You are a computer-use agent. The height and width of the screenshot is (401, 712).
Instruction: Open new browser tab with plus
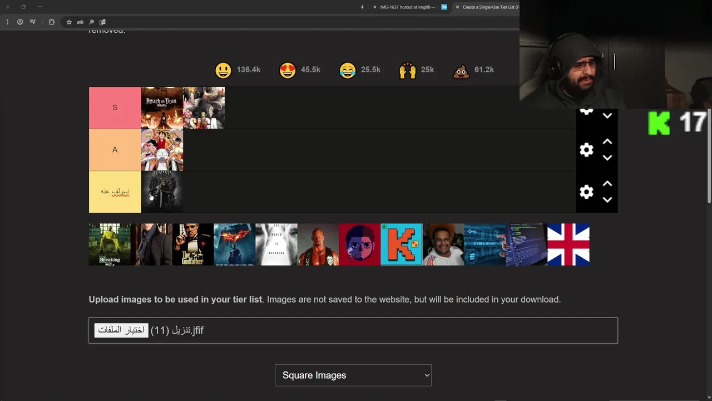tap(362, 7)
